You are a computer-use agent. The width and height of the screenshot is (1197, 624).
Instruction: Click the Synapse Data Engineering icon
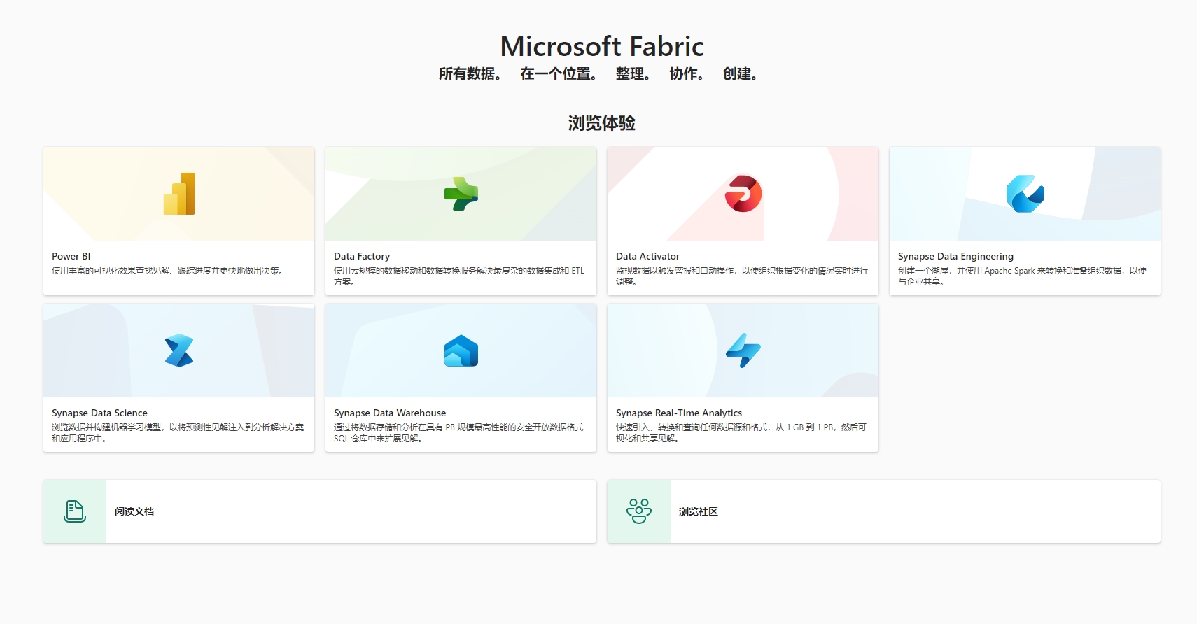tap(1025, 194)
